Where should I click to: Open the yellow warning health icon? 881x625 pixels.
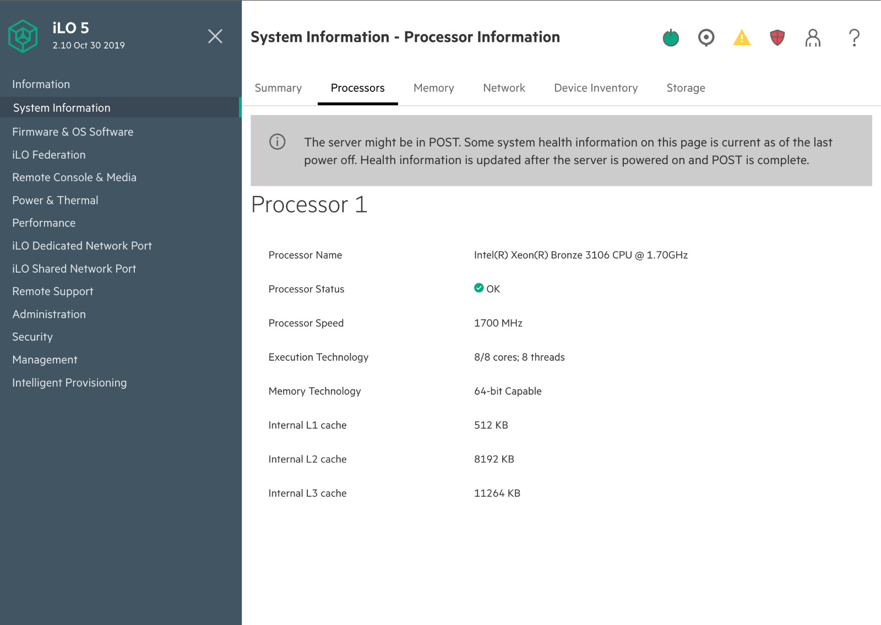pos(742,37)
